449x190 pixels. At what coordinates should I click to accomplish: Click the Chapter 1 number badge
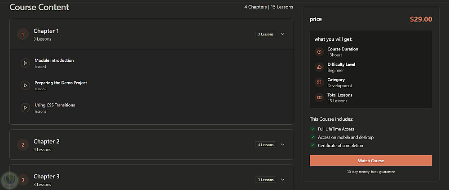[23, 34]
